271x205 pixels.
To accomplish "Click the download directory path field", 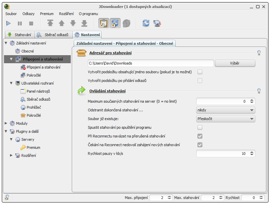I will [151, 63].
